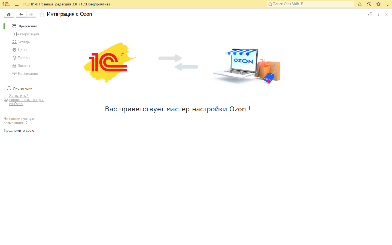Copy link to this page icon
The image size is (392, 245).
[x=370, y=14]
